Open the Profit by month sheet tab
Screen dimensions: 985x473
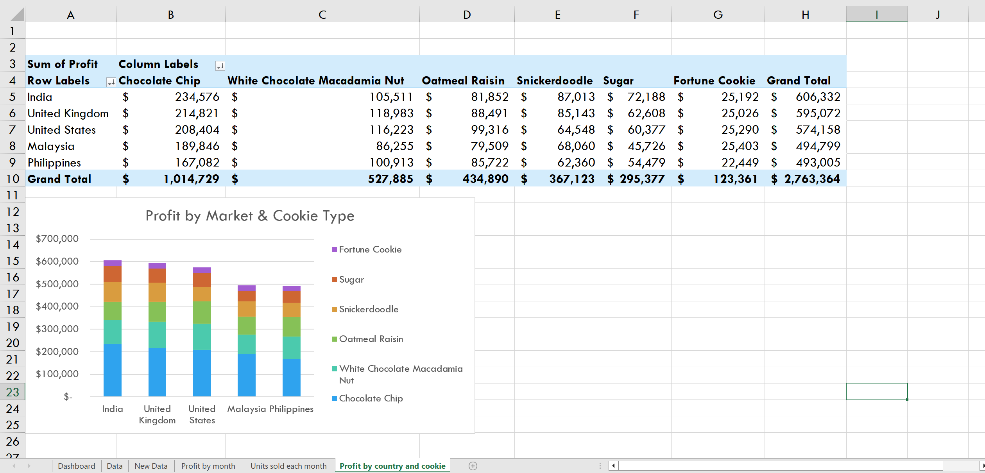tap(208, 466)
